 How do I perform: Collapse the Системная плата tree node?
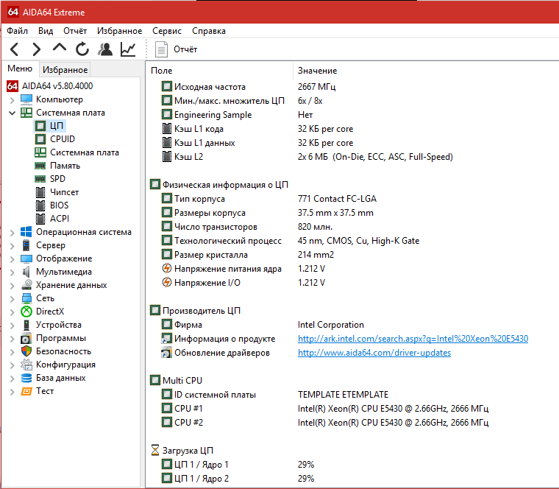pos(12,113)
